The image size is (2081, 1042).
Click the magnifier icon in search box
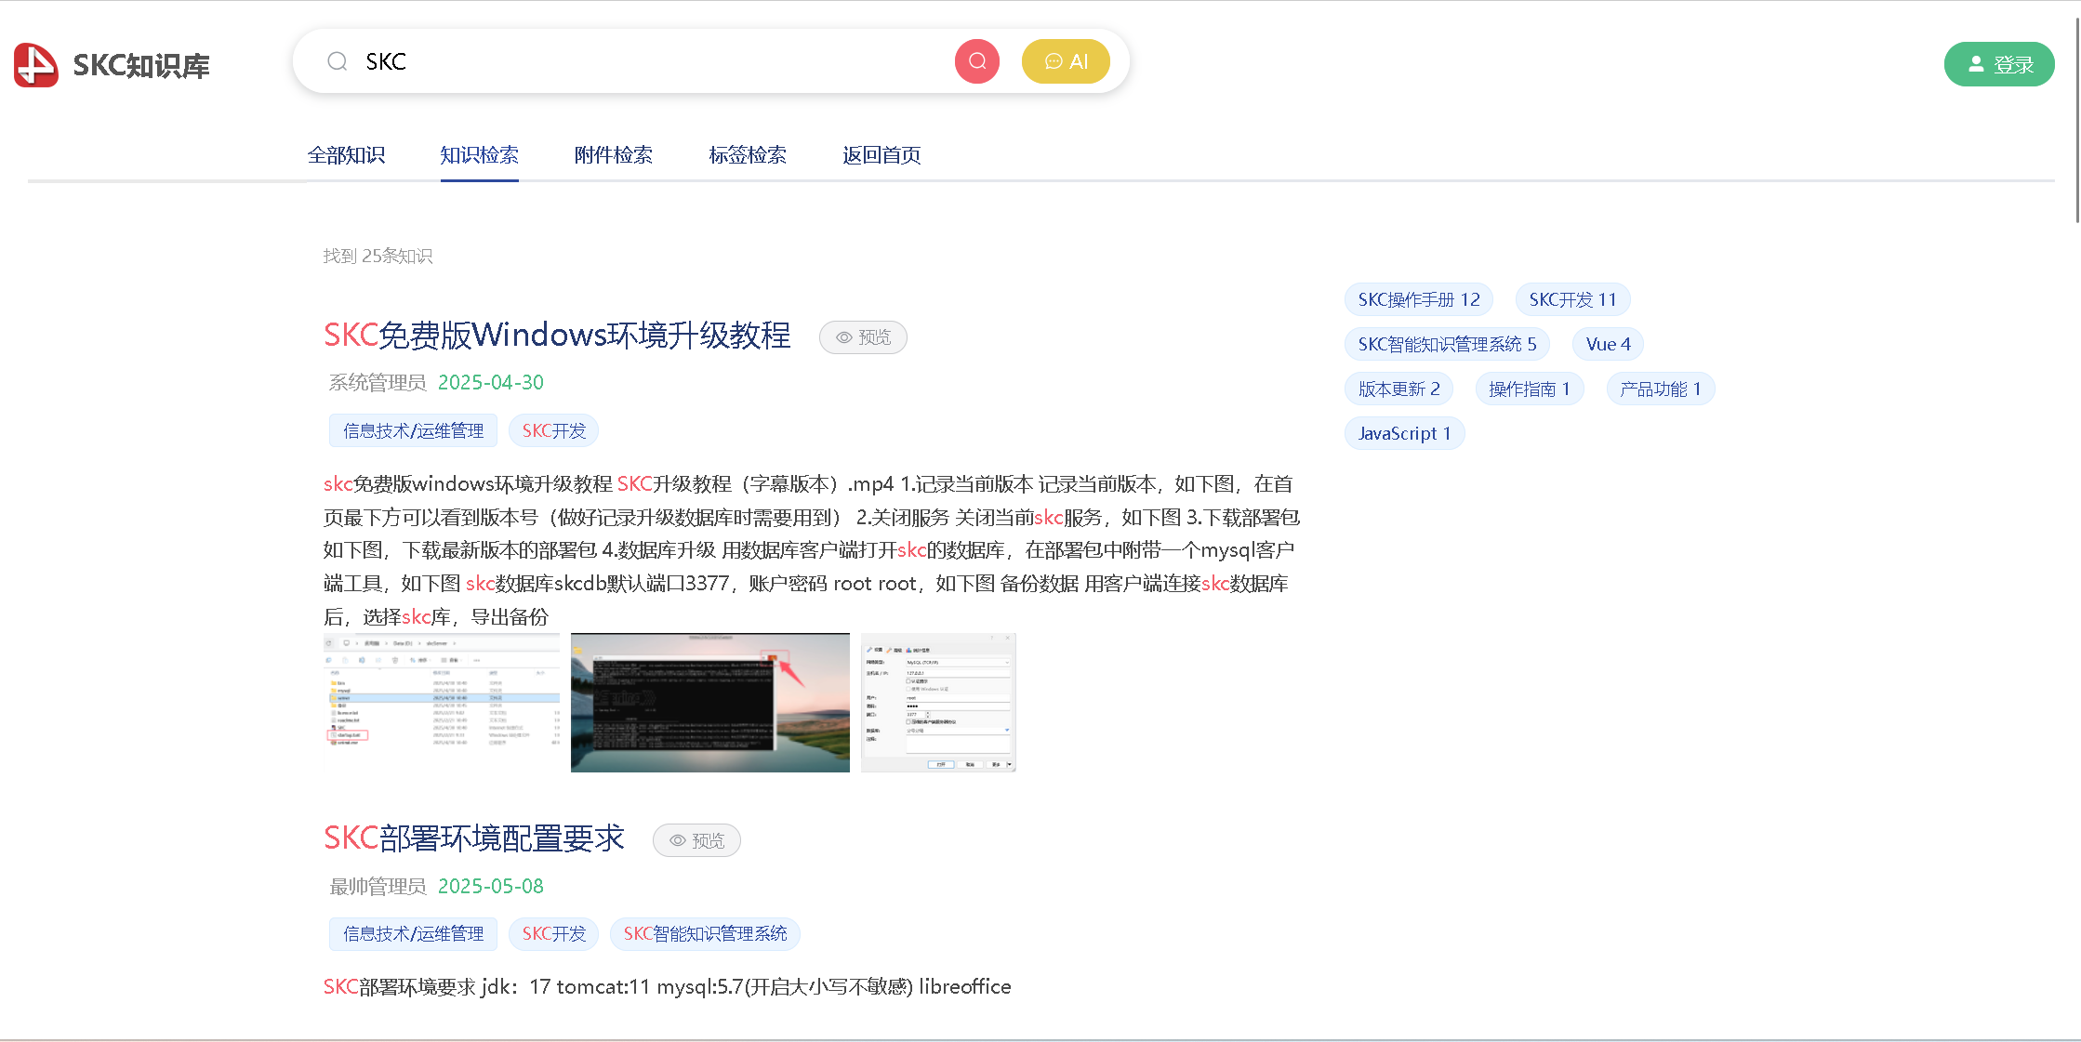click(x=338, y=61)
